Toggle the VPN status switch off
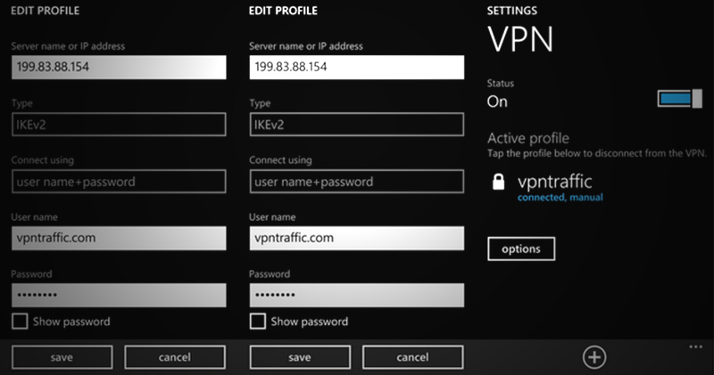This screenshot has height=375, width=714. click(x=679, y=99)
